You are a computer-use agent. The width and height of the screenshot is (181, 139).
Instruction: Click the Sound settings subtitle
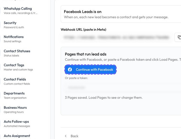click(12, 41)
